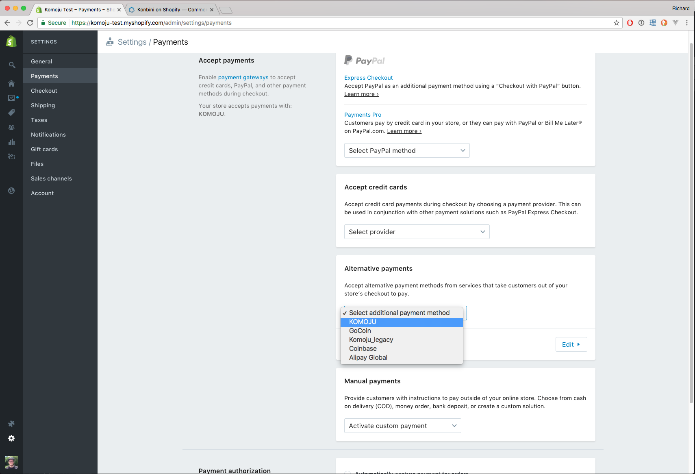The image size is (695, 474).
Task: Open the payment gateways link
Action: [243, 77]
